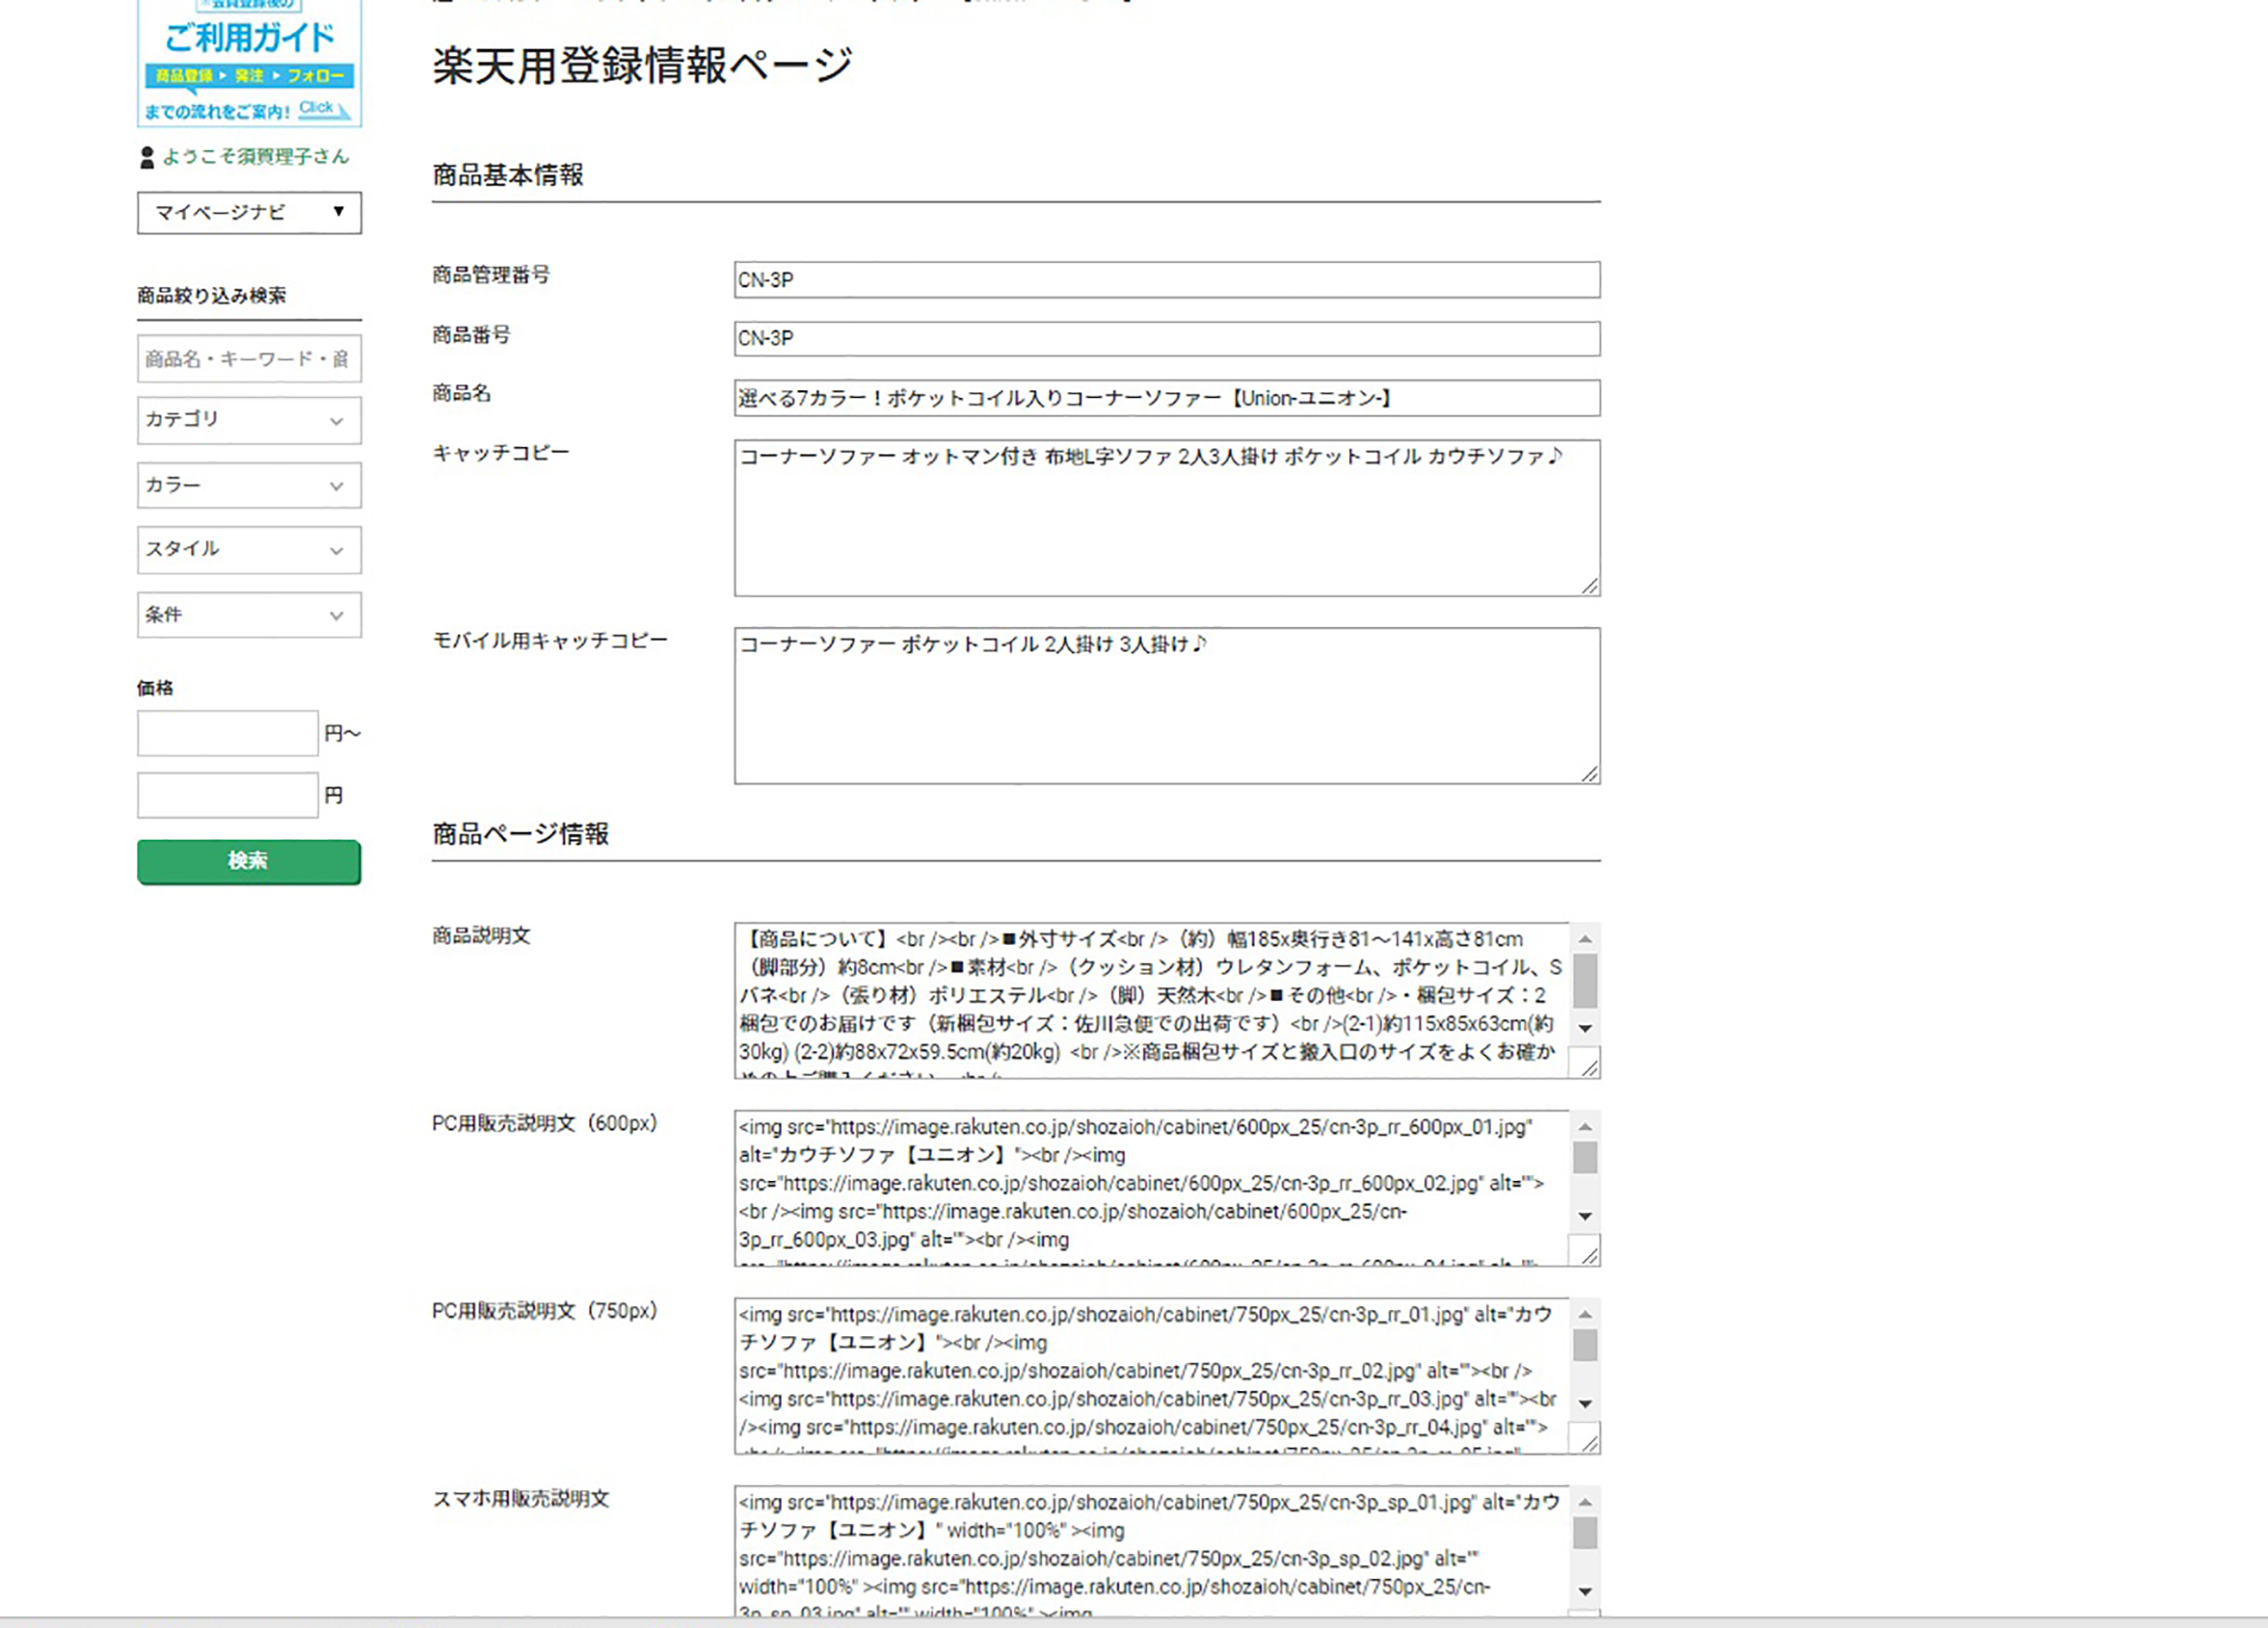Click the 商品絞り込み検索 sidebar heading
The image size is (2268, 1628).
[x=211, y=295]
